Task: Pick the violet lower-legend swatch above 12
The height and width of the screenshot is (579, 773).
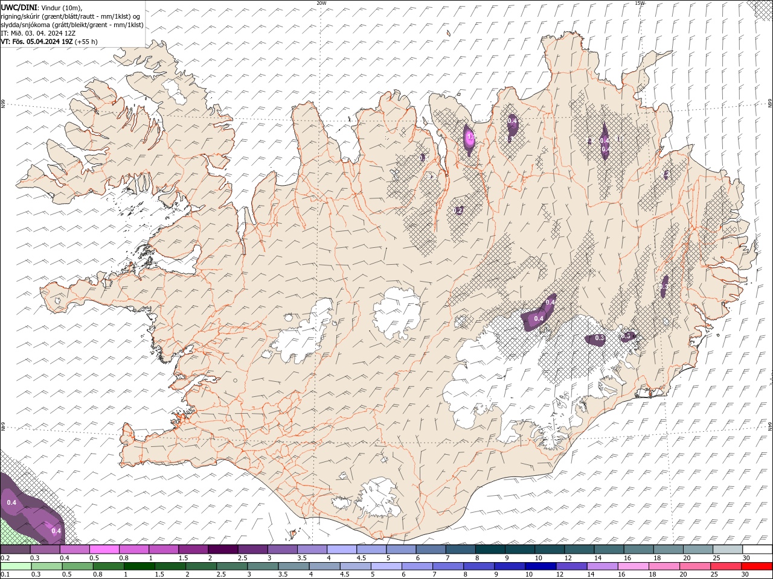Action: 571,566
